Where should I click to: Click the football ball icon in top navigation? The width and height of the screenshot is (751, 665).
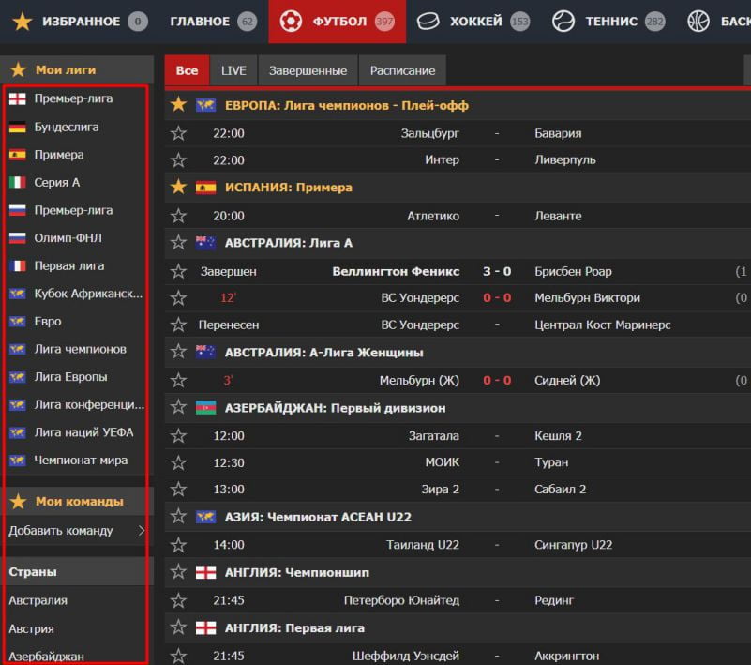(x=291, y=21)
